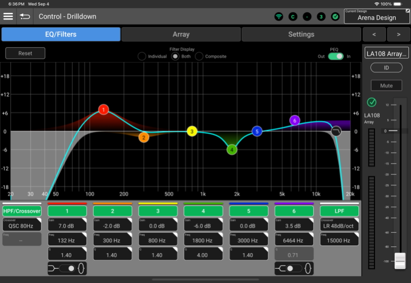The image size is (411, 283).
Task: Select yellow EQ node 3
Action: (x=192, y=131)
